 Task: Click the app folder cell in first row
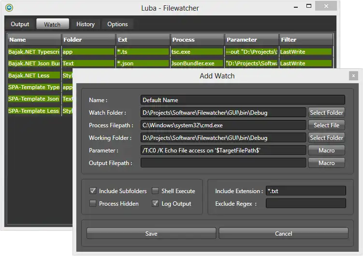[x=88, y=52]
